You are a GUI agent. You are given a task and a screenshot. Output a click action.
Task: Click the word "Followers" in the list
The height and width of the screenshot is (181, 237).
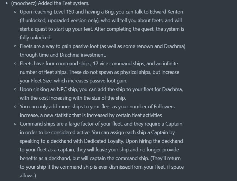164,107
